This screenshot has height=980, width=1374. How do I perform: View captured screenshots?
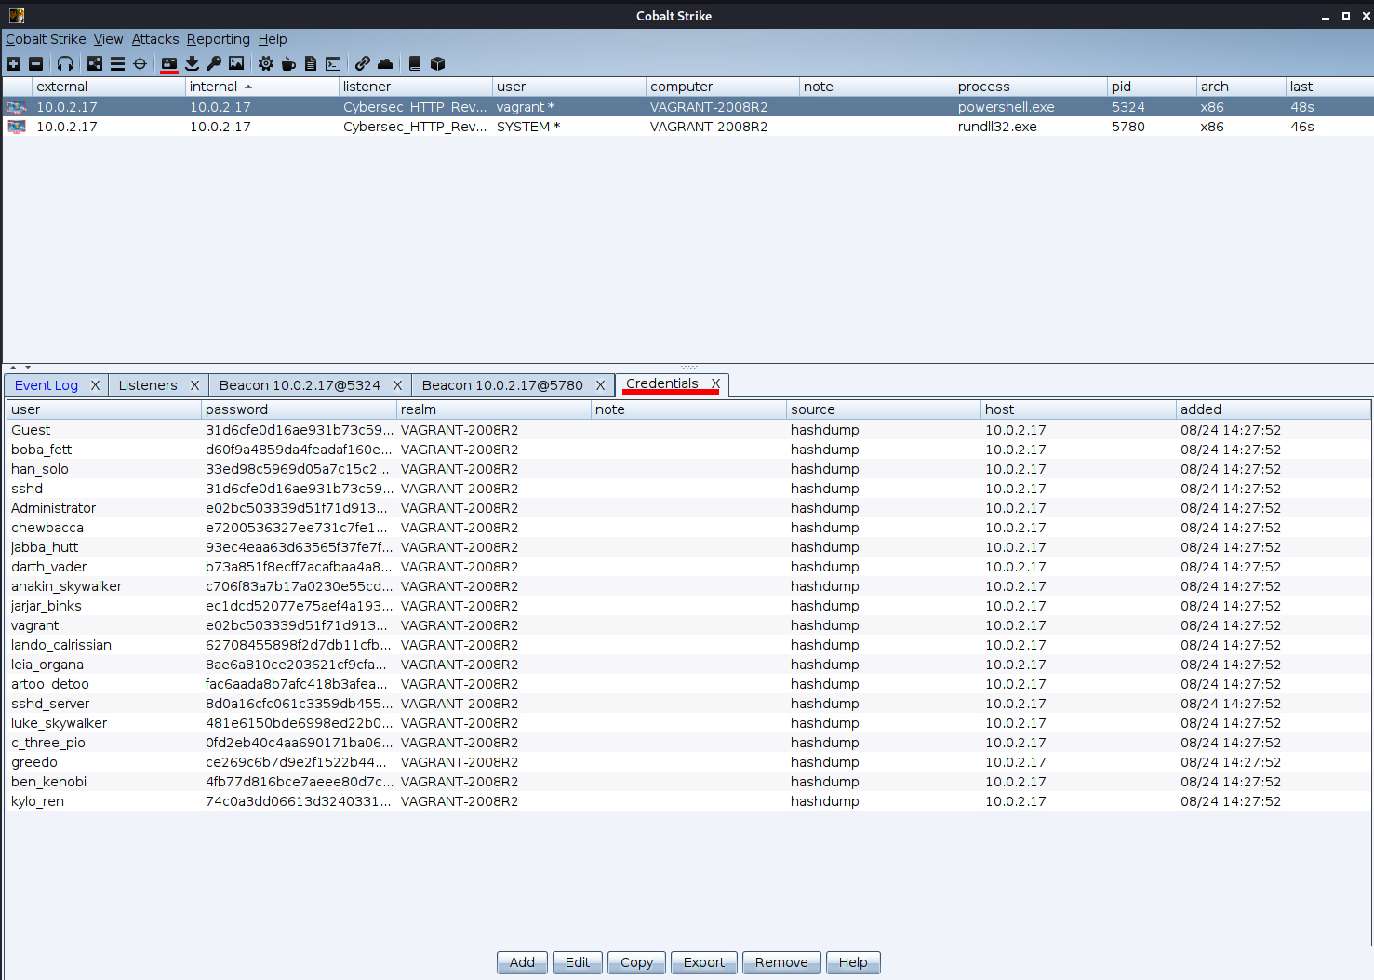(236, 63)
